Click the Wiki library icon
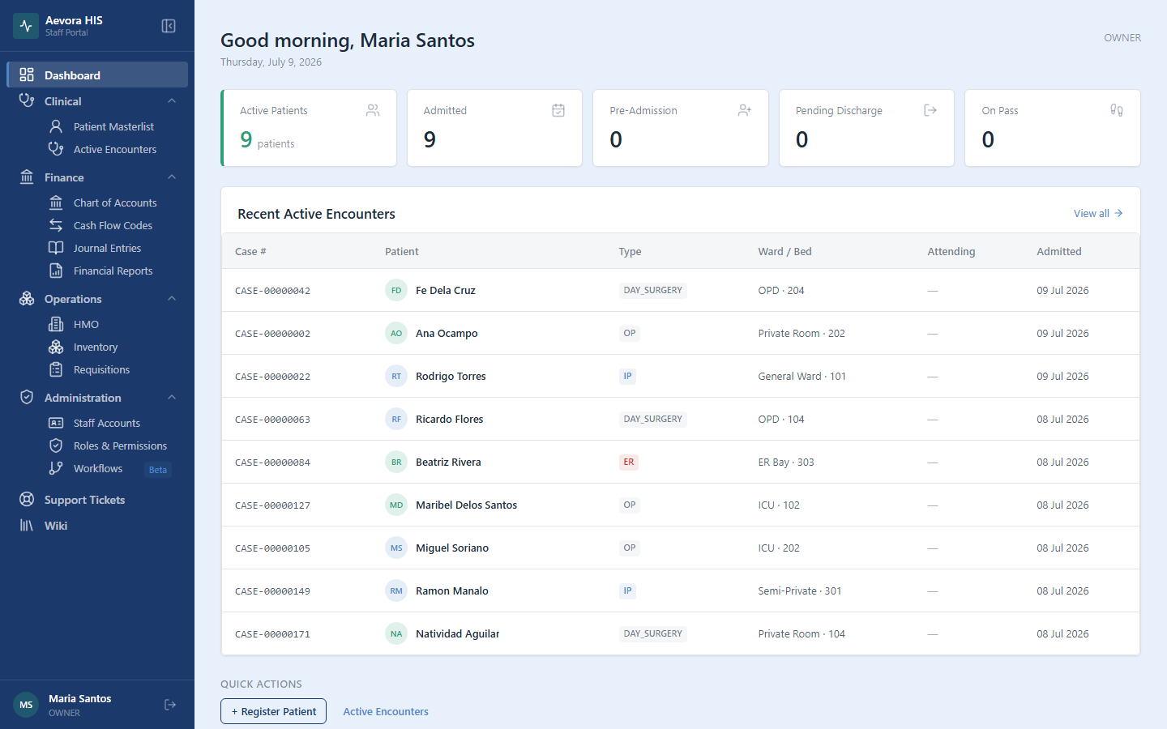1167x729 pixels. click(x=27, y=525)
